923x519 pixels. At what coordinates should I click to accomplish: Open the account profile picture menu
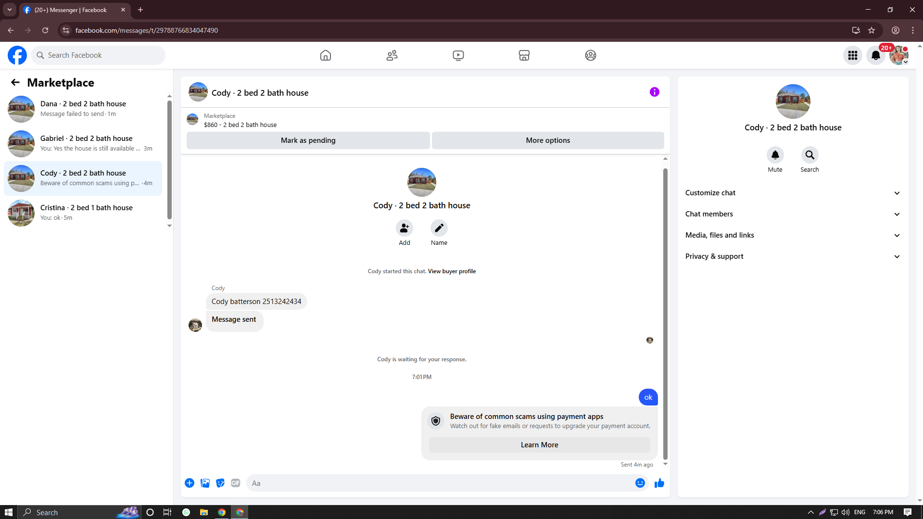point(898,55)
